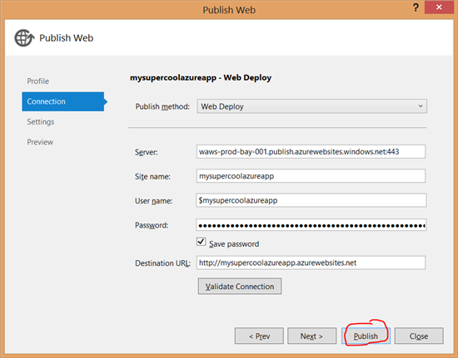Click the Publish Web globe icon
458x358 pixels.
(x=24, y=38)
